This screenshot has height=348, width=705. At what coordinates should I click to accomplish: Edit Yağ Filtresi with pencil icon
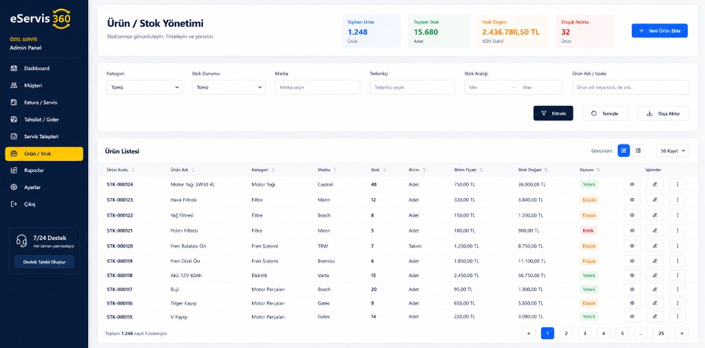click(x=655, y=215)
